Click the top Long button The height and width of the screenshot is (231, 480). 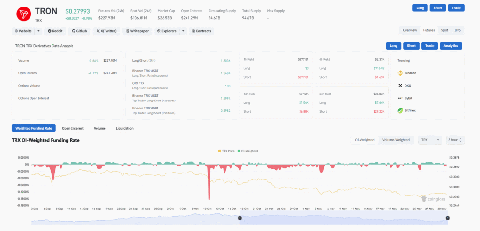coord(420,7)
